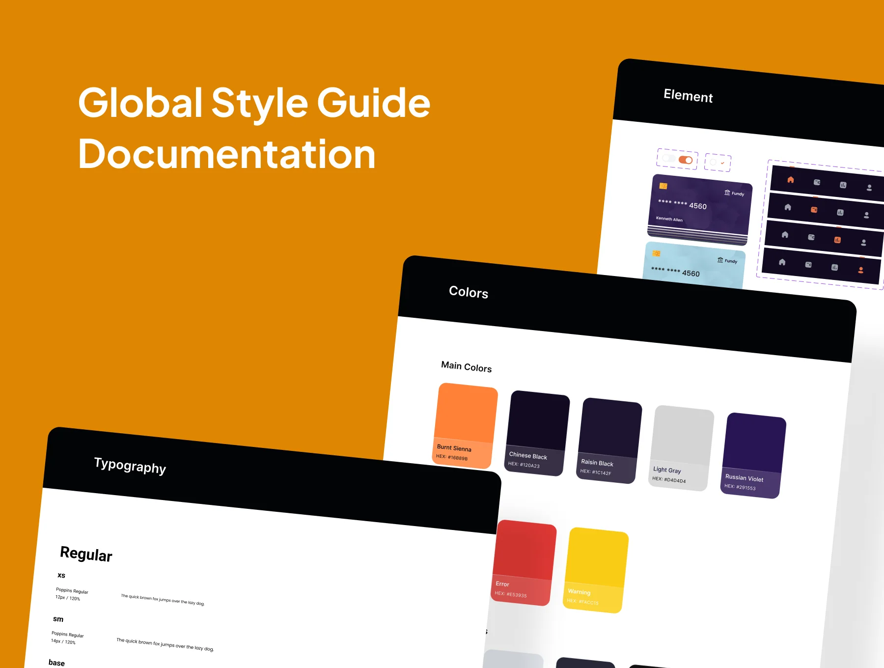Pick the Russian Violet color swatch
The height and width of the screenshot is (668, 884).
[753, 455]
